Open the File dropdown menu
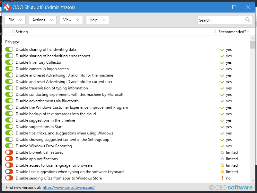 (x=15, y=20)
